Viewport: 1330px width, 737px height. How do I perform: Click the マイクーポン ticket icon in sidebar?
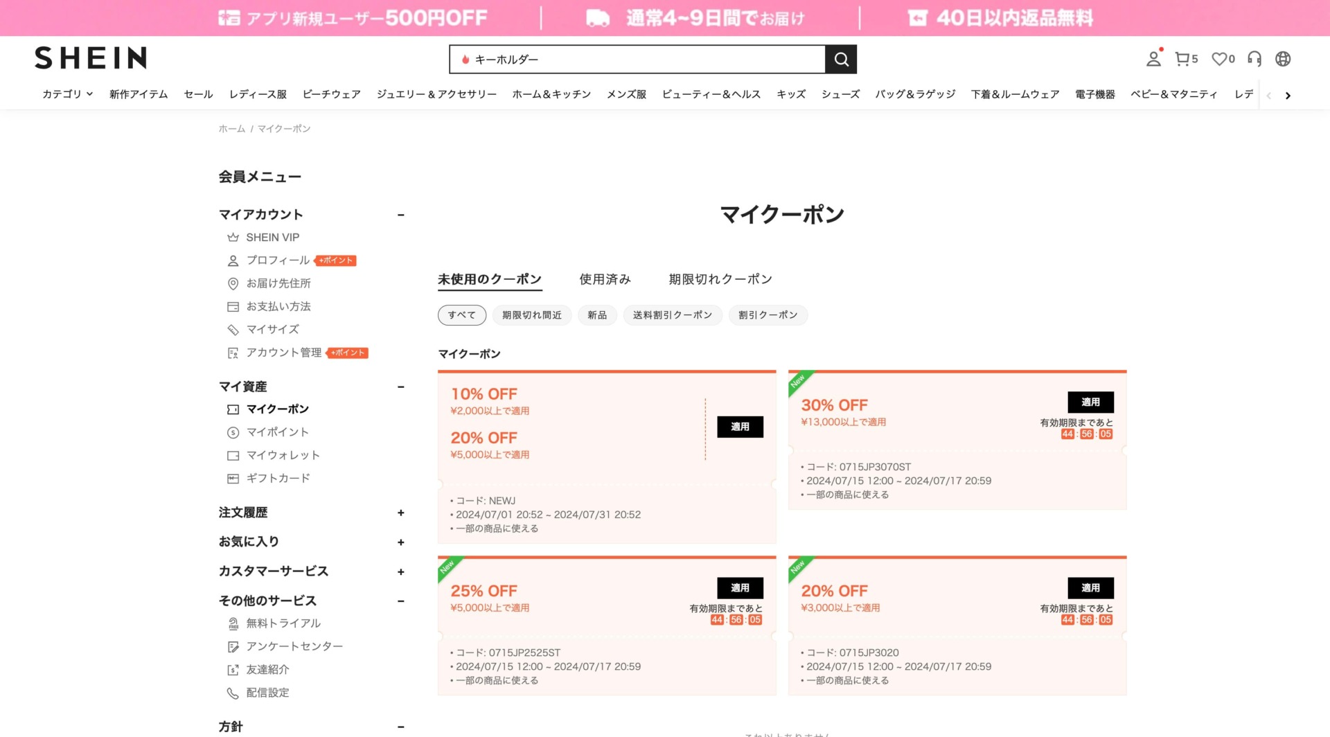pyautogui.click(x=233, y=409)
